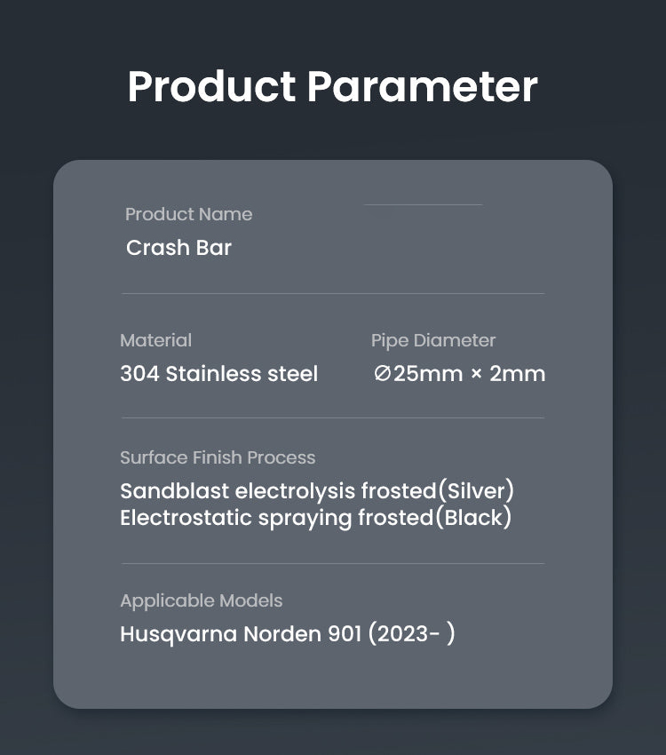Select the (Black) finish text
Viewport: 666px width, 755px height.
coord(472,518)
